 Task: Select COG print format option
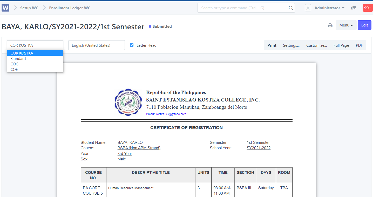[x=15, y=64]
